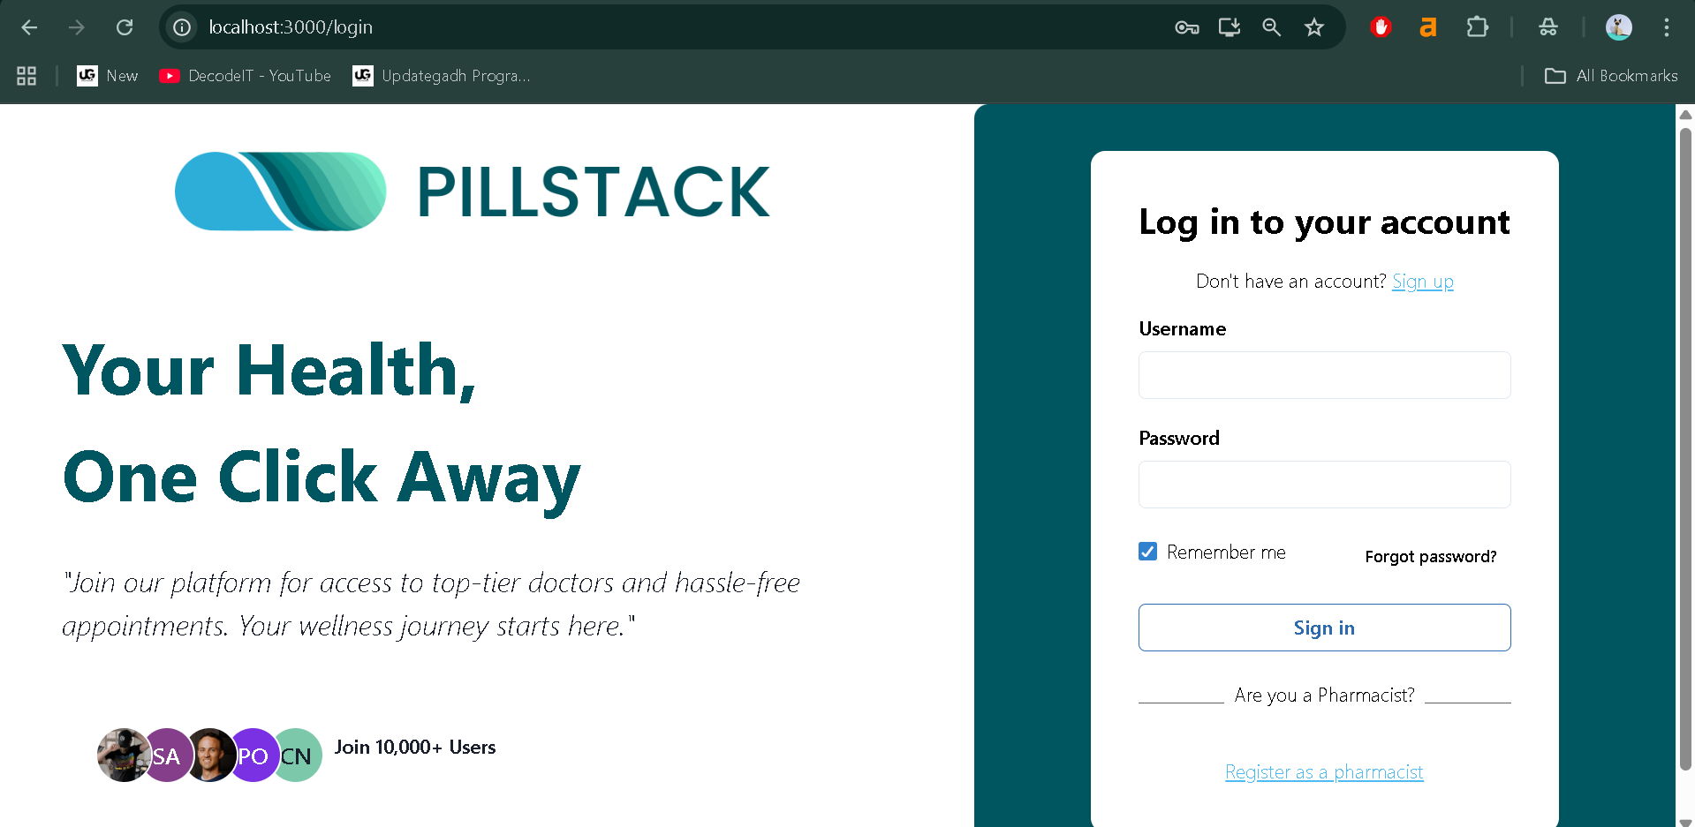The height and width of the screenshot is (827, 1695).
Task: Click Register as a pharmacist link
Action: tap(1324, 772)
